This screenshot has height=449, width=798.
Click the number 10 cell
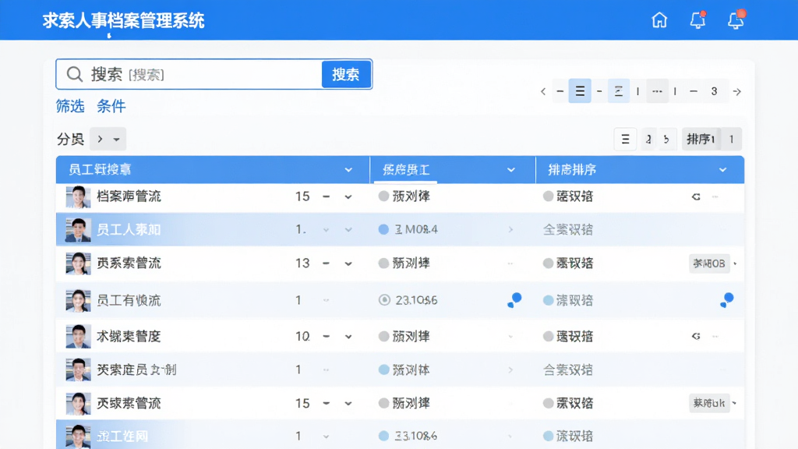coord(302,336)
